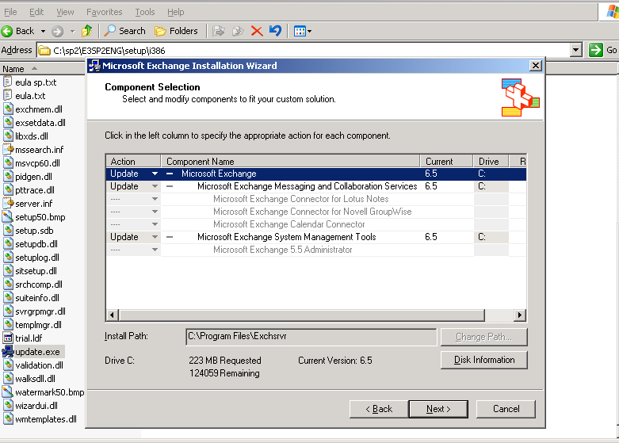Select the eula sp.txt file icon

tap(7, 82)
